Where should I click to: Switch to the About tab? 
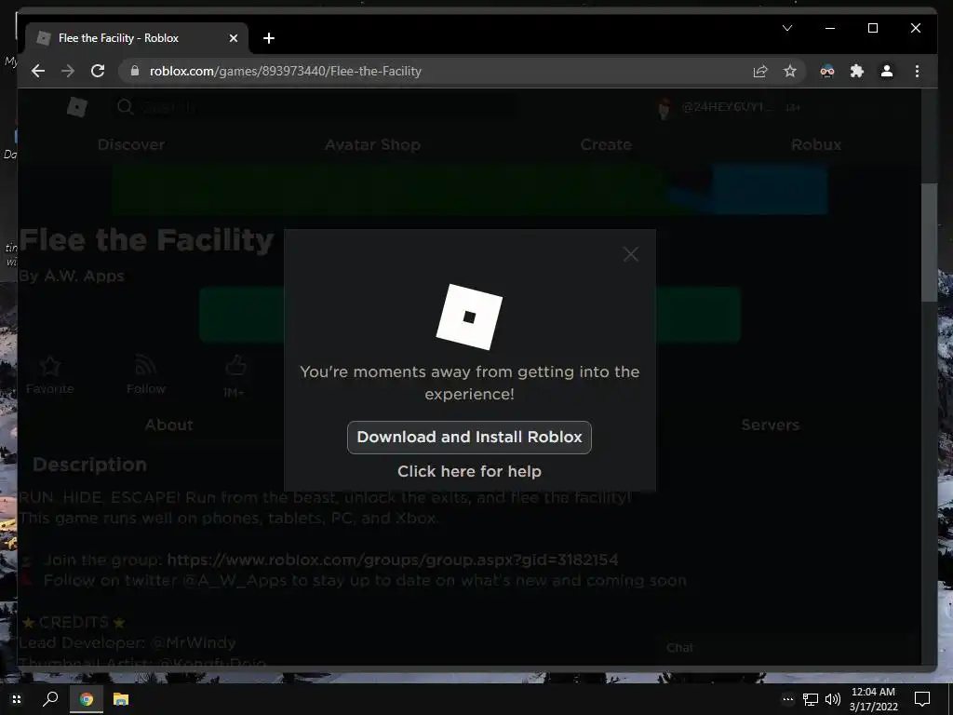point(169,425)
